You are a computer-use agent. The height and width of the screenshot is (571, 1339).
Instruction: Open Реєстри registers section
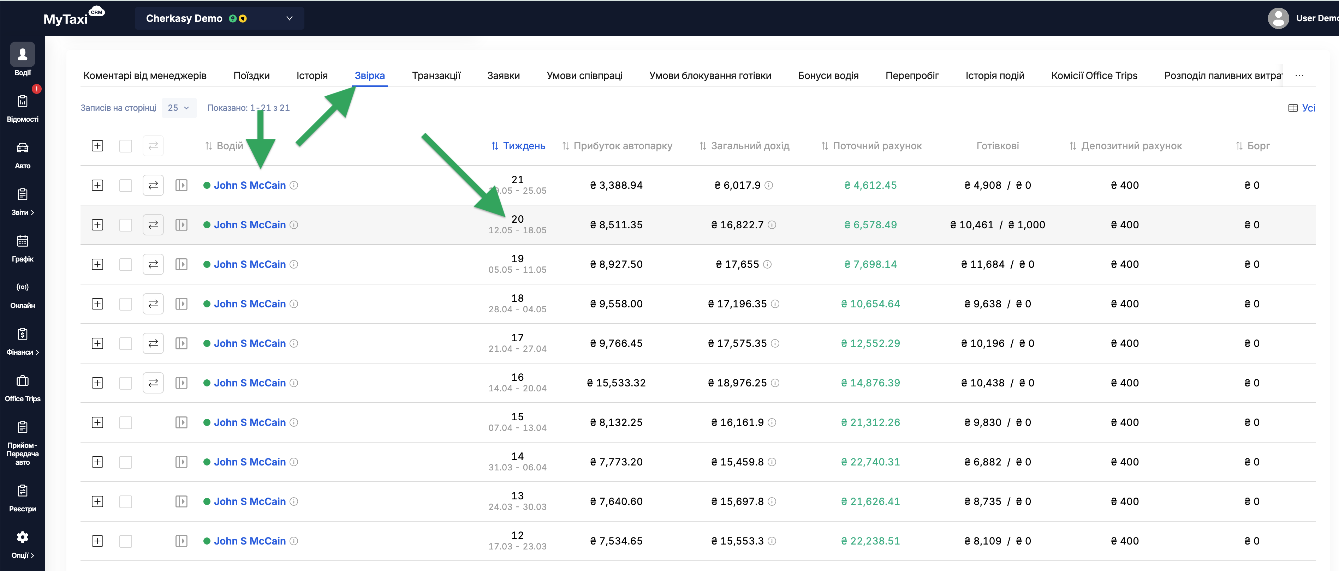(22, 498)
